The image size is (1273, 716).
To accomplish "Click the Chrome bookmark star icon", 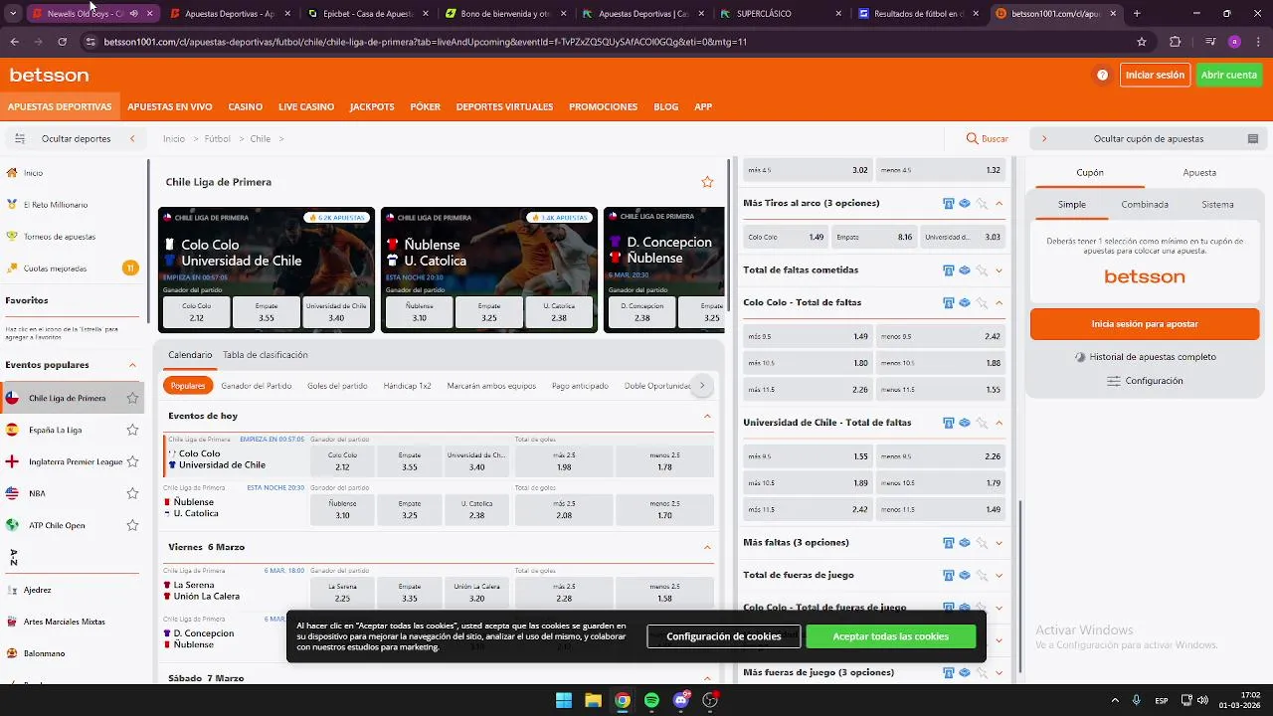I will coord(1142,42).
